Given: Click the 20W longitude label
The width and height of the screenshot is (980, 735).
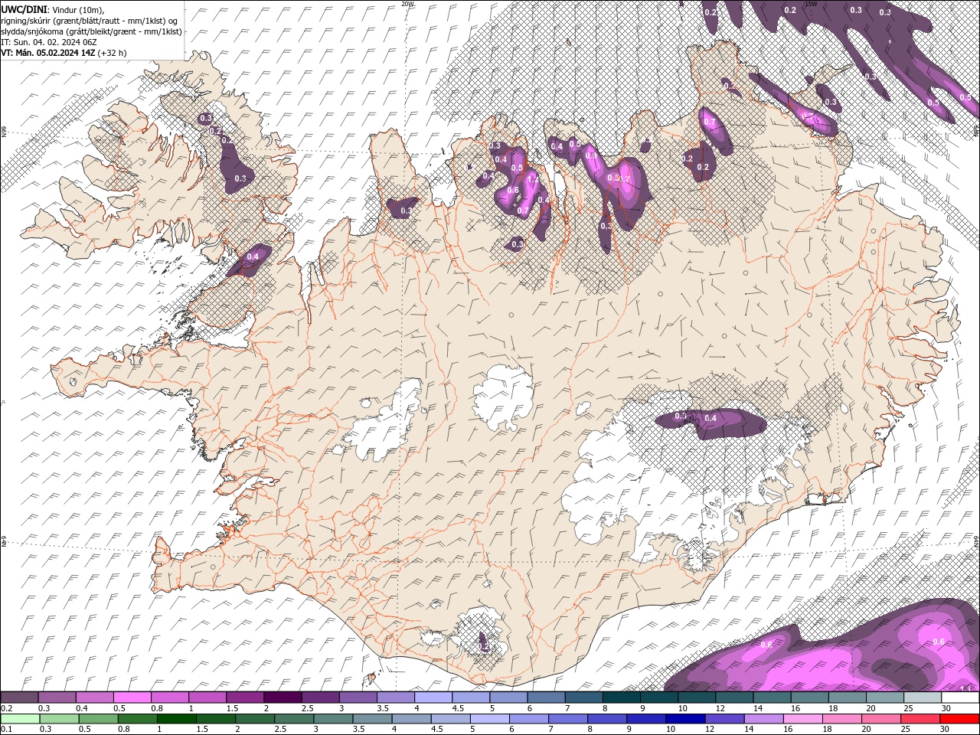Looking at the screenshot, I should coord(407,4).
